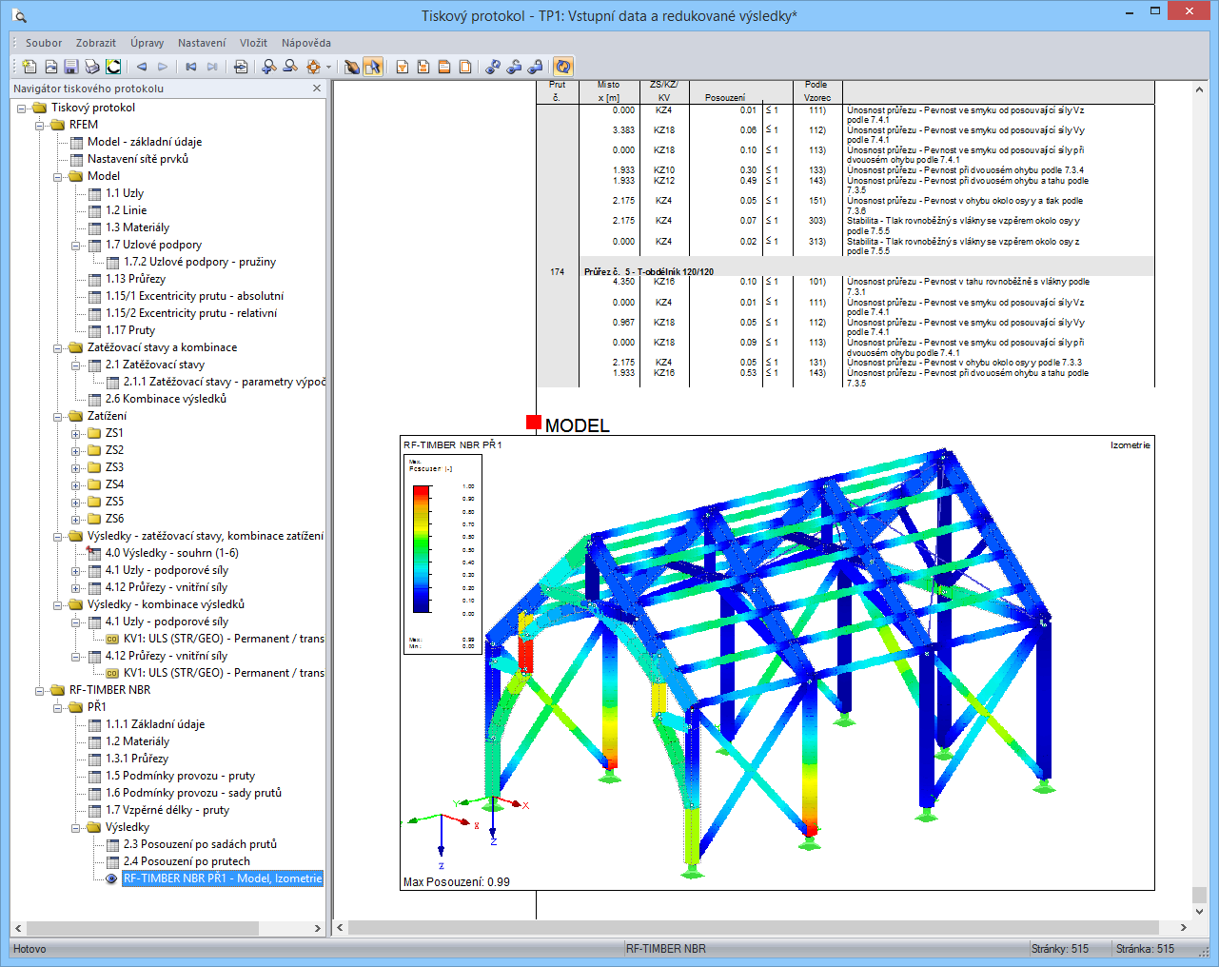Select Model - základní údaje in tree
The image size is (1219, 967).
tap(145, 142)
